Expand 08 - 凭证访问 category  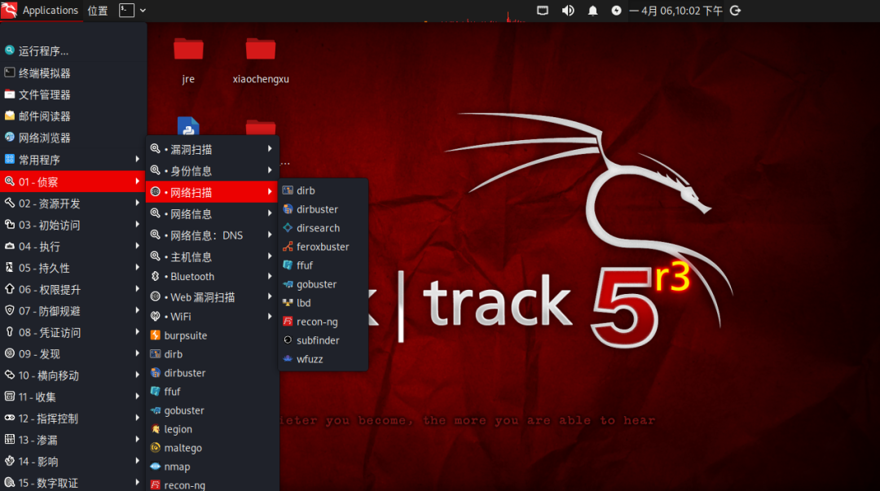click(73, 332)
